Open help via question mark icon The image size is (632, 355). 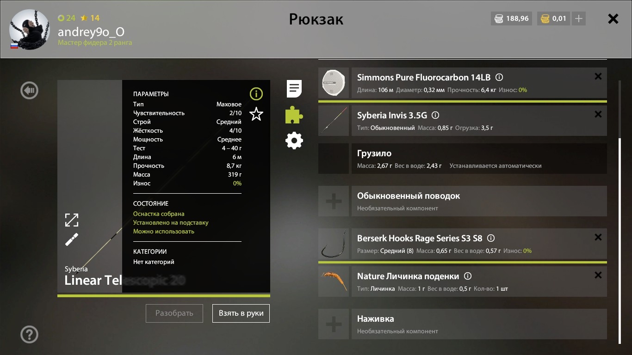(30, 334)
